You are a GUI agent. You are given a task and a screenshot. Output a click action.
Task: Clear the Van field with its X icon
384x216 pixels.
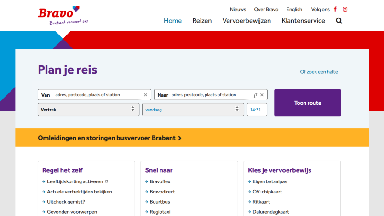click(x=145, y=95)
